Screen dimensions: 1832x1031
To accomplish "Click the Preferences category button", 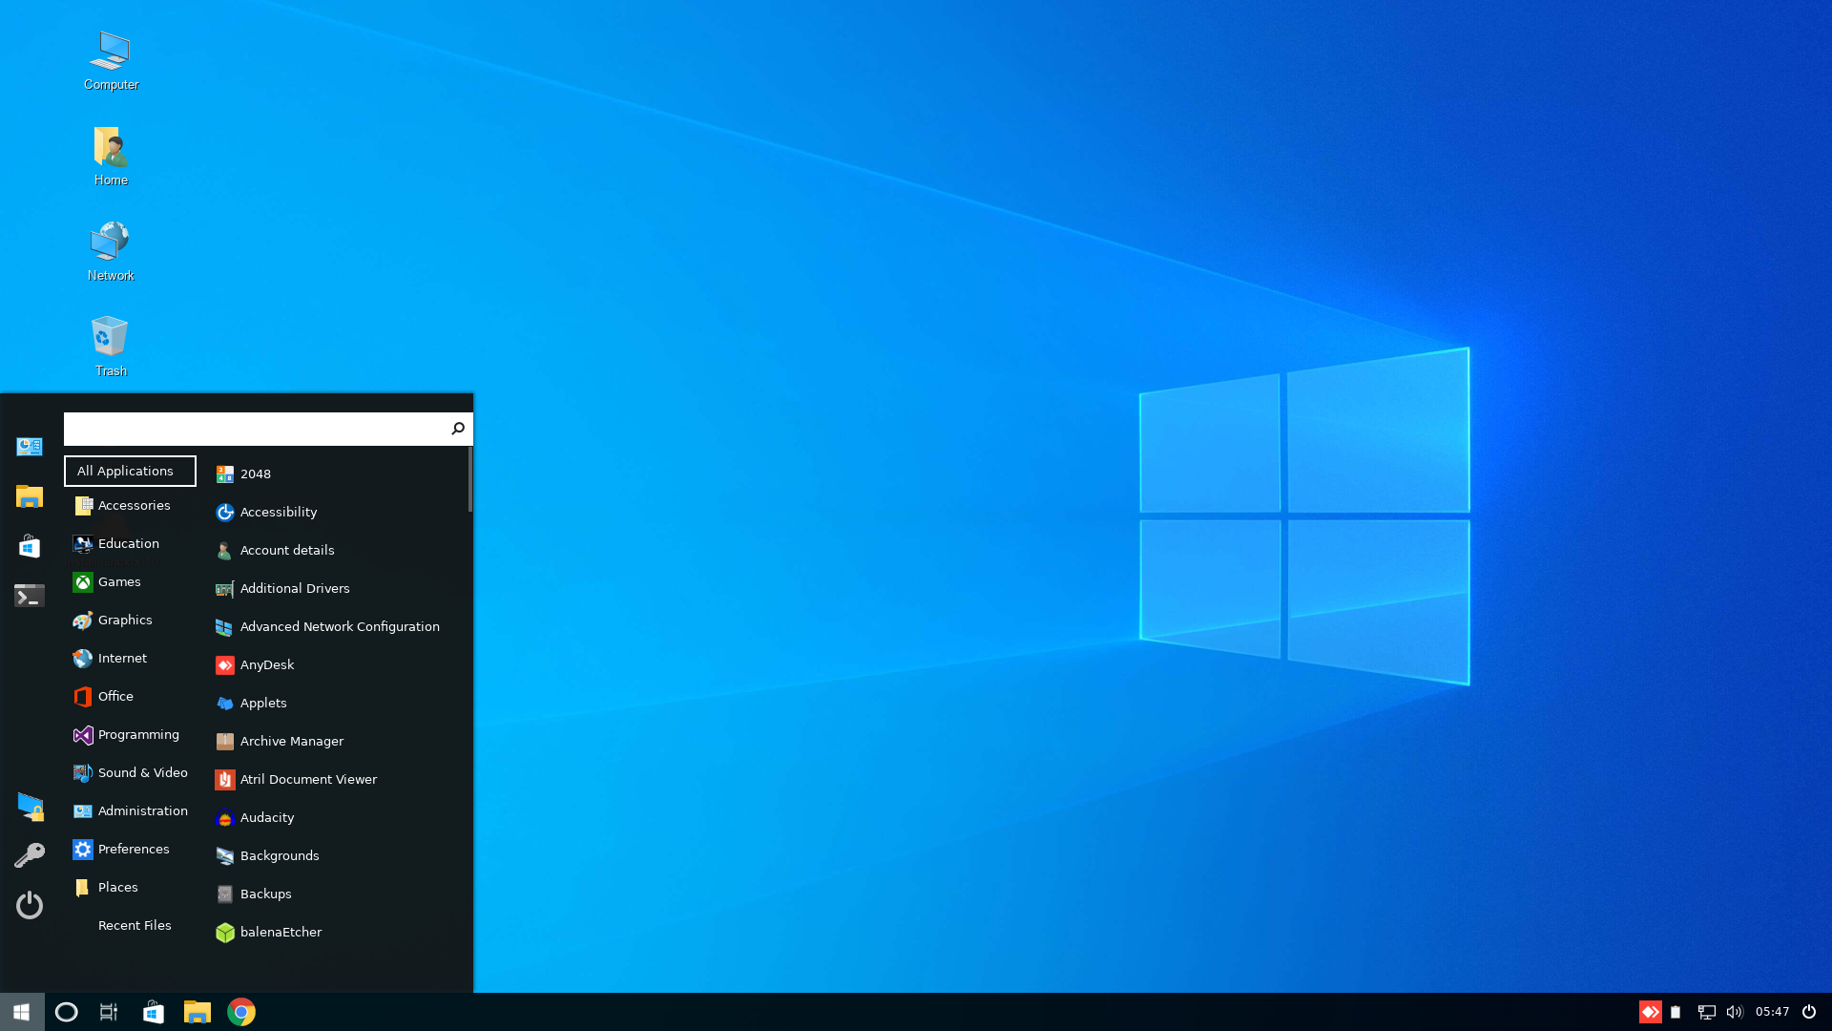I will pyautogui.click(x=134, y=847).
